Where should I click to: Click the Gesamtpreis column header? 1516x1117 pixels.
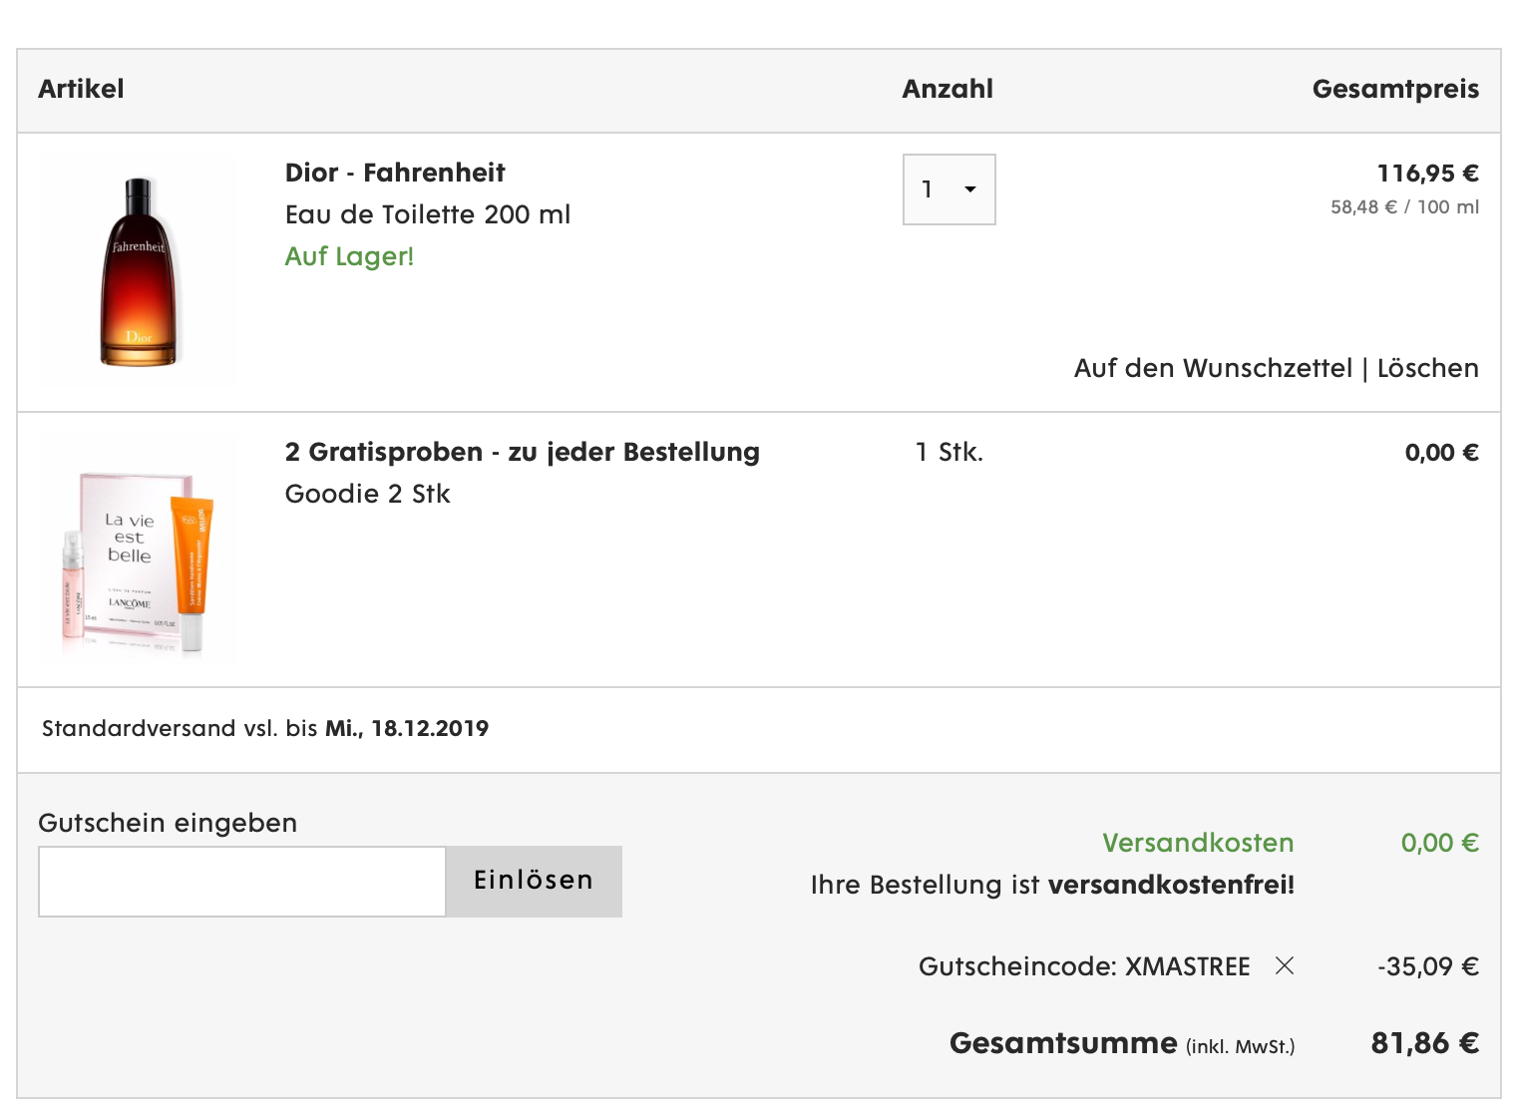point(1395,89)
